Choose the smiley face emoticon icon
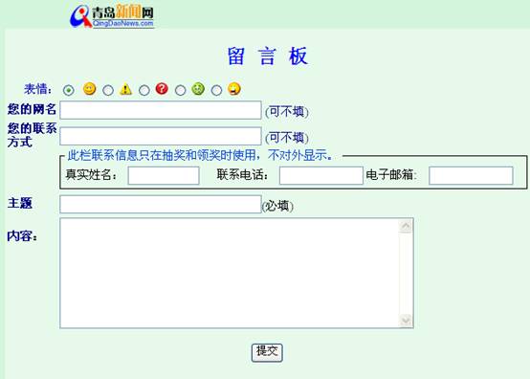The width and height of the screenshot is (530, 379). coord(90,89)
